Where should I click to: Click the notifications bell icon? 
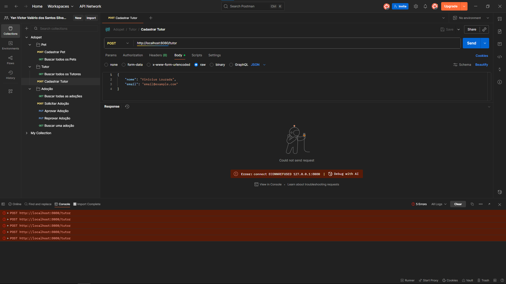[x=425, y=6]
